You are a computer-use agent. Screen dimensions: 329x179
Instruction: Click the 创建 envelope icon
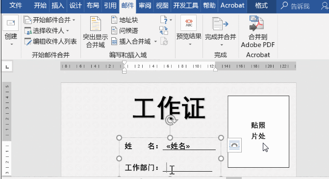[x=11, y=23]
